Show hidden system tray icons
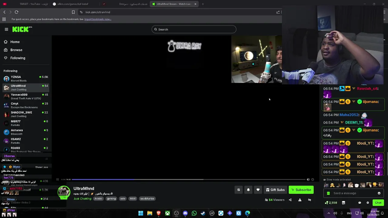The height and width of the screenshot is (218, 388). (x=329, y=213)
